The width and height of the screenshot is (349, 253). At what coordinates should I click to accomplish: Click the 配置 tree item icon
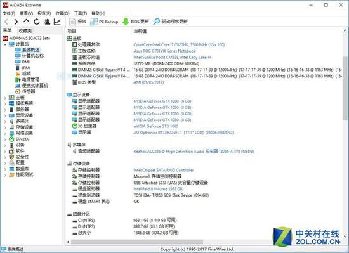[11, 163]
